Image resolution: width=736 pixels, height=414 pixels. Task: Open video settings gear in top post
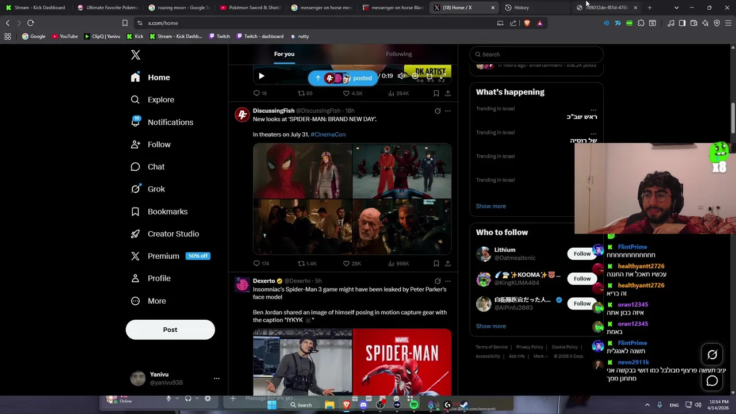415,76
